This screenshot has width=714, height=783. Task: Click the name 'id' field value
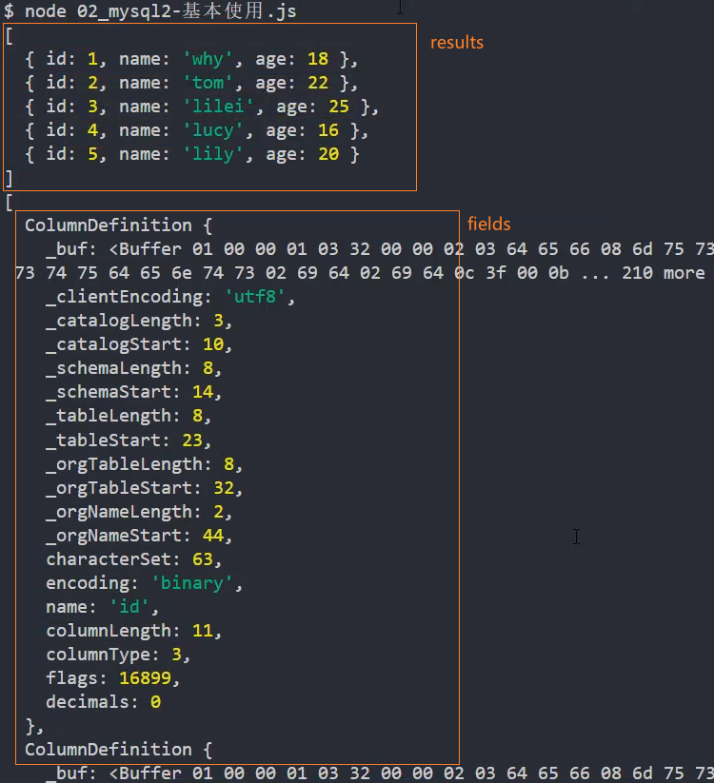point(129,607)
